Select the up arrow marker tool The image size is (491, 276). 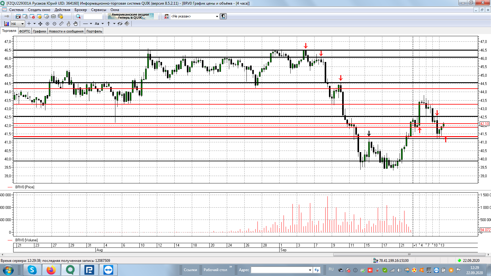coord(109,24)
